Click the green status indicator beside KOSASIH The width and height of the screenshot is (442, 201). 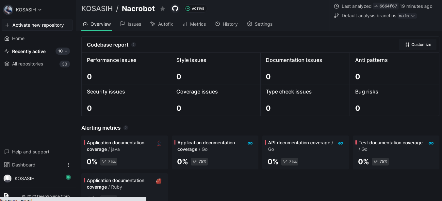(68, 177)
